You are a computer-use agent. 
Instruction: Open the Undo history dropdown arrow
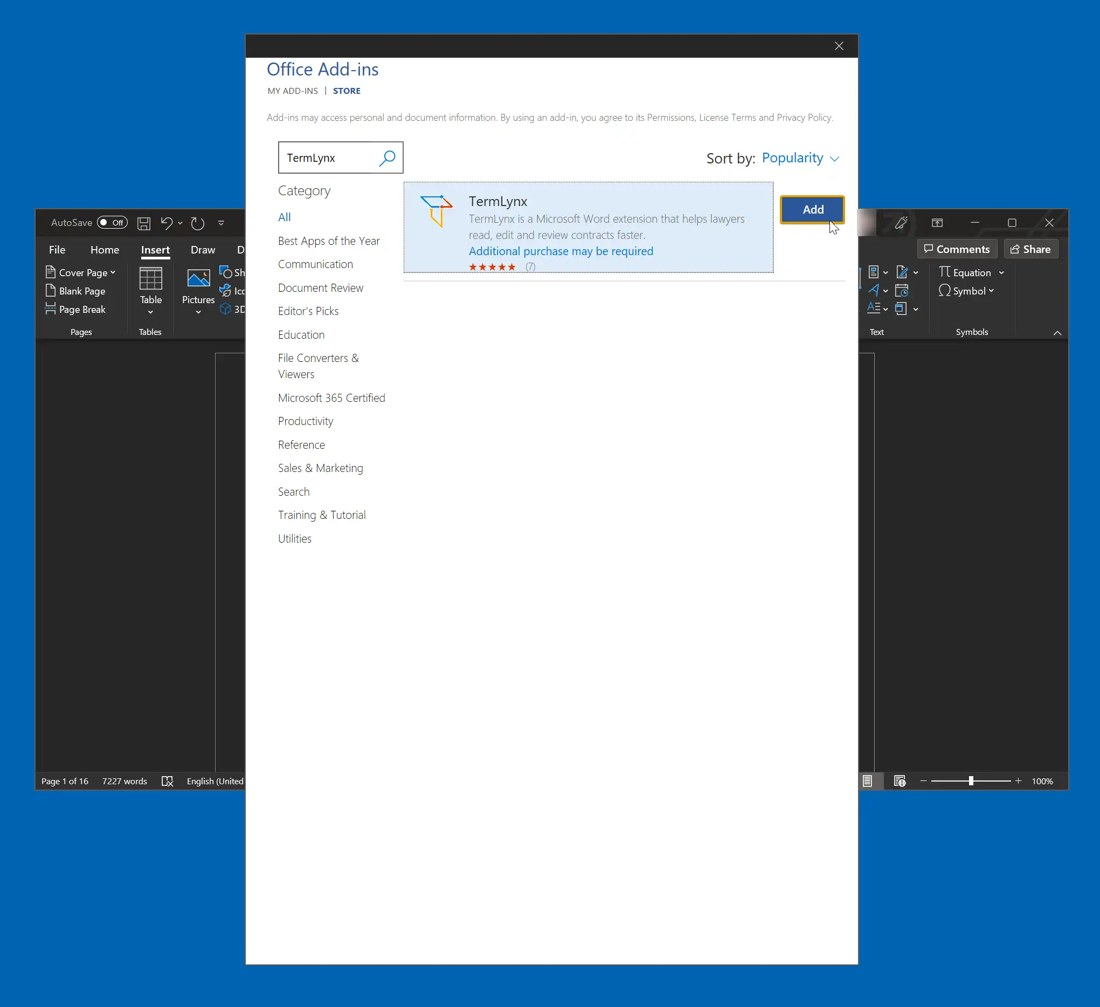tap(180, 223)
